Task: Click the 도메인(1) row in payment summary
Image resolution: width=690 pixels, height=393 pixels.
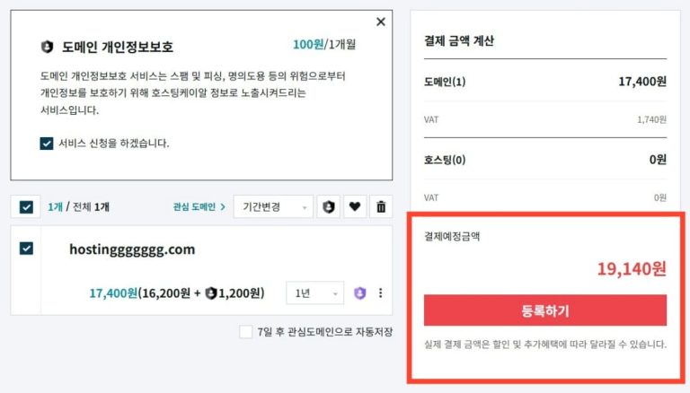Action: (544, 82)
